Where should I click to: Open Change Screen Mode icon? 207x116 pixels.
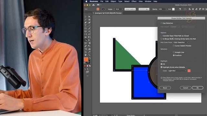click(x=87, y=72)
